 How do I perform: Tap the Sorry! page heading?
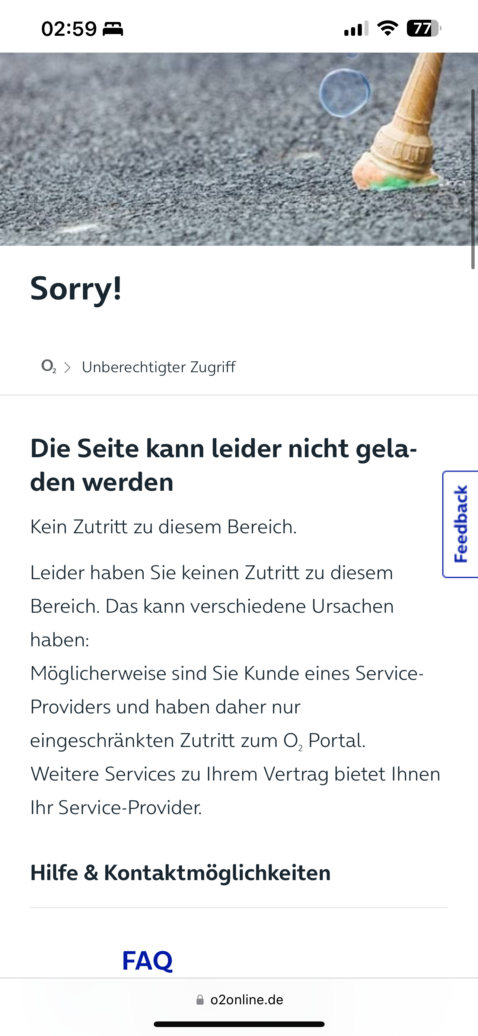coord(76,288)
